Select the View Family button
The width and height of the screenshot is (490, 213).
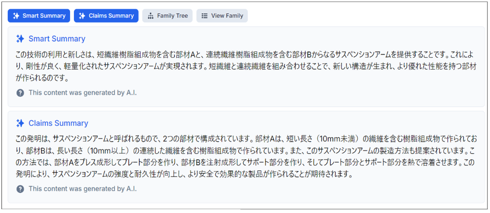pyautogui.click(x=222, y=16)
